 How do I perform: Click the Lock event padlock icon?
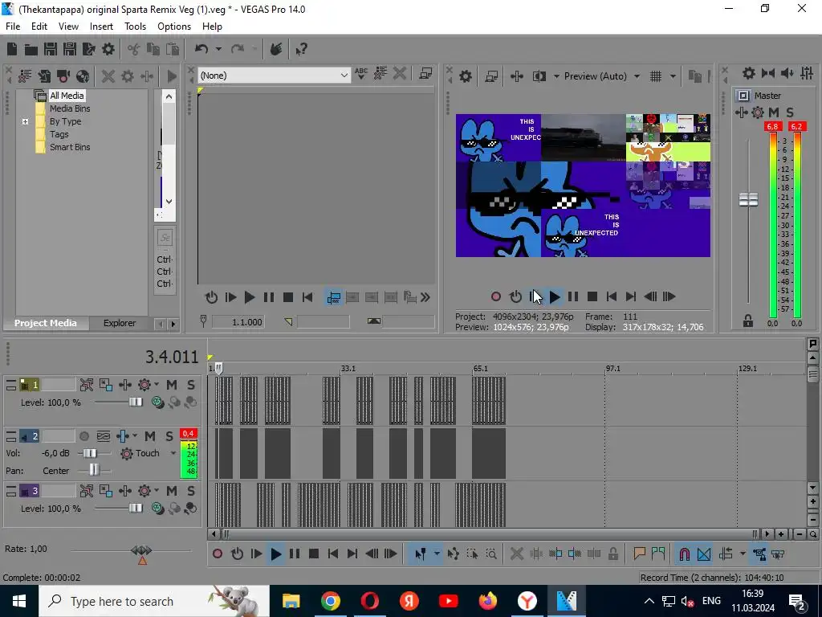pyautogui.click(x=612, y=554)
